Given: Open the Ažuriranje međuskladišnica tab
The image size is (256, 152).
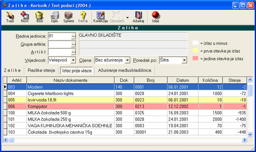Looking at the screenshot, I should (x=125, y=70).
